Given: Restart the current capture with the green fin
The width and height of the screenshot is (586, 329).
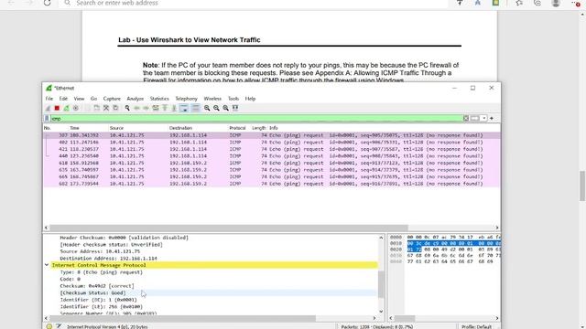Looking at the screenshot, I should coord(66,108).
